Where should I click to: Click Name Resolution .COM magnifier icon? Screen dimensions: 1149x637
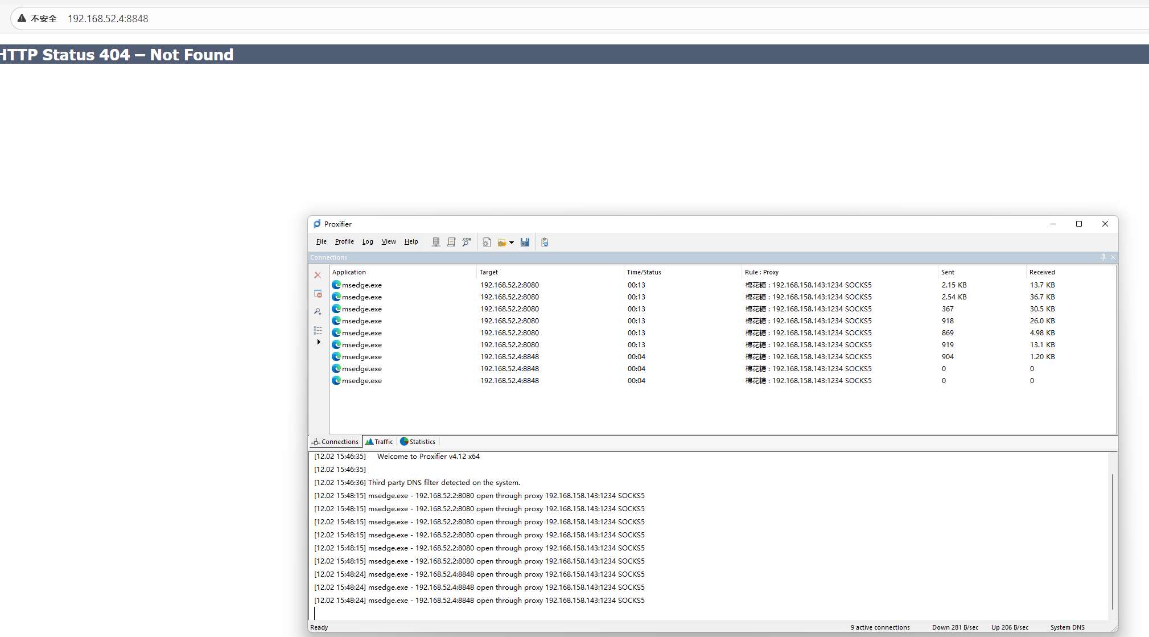point(467,242)
